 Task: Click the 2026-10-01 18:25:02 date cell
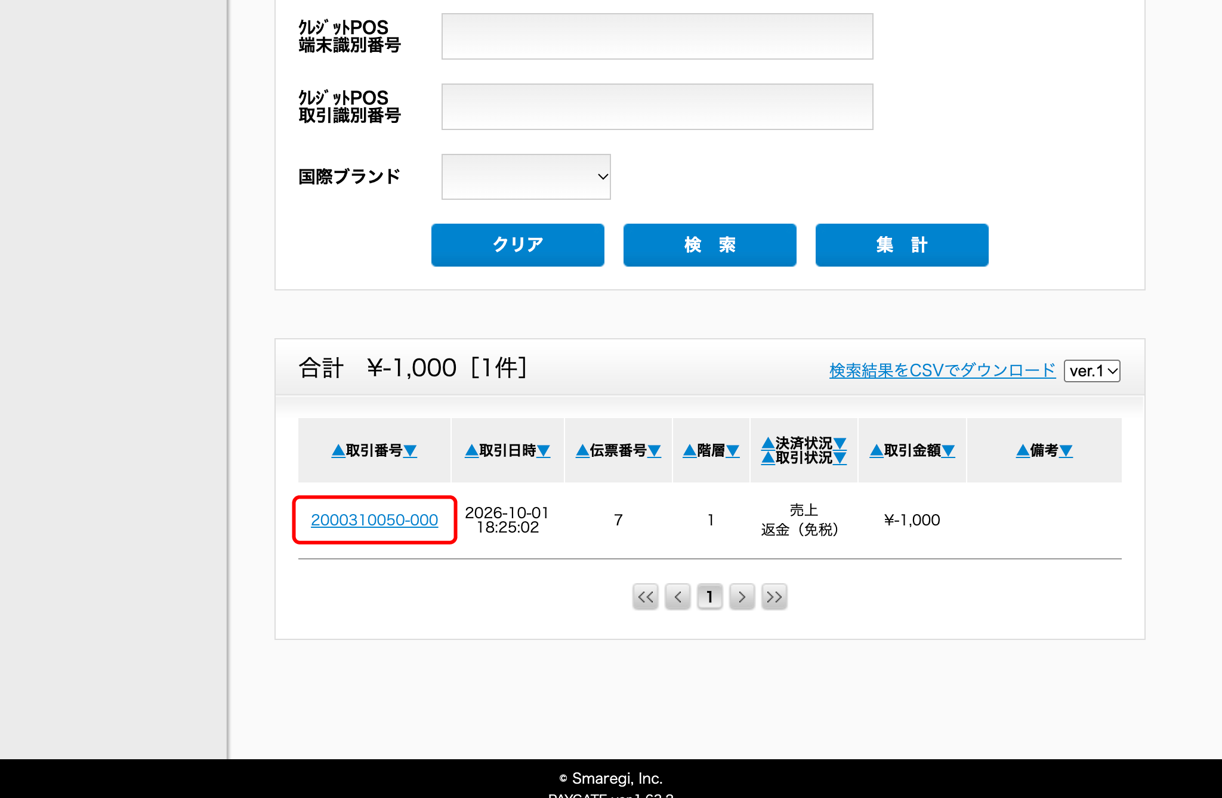click(x=507, y=520)
